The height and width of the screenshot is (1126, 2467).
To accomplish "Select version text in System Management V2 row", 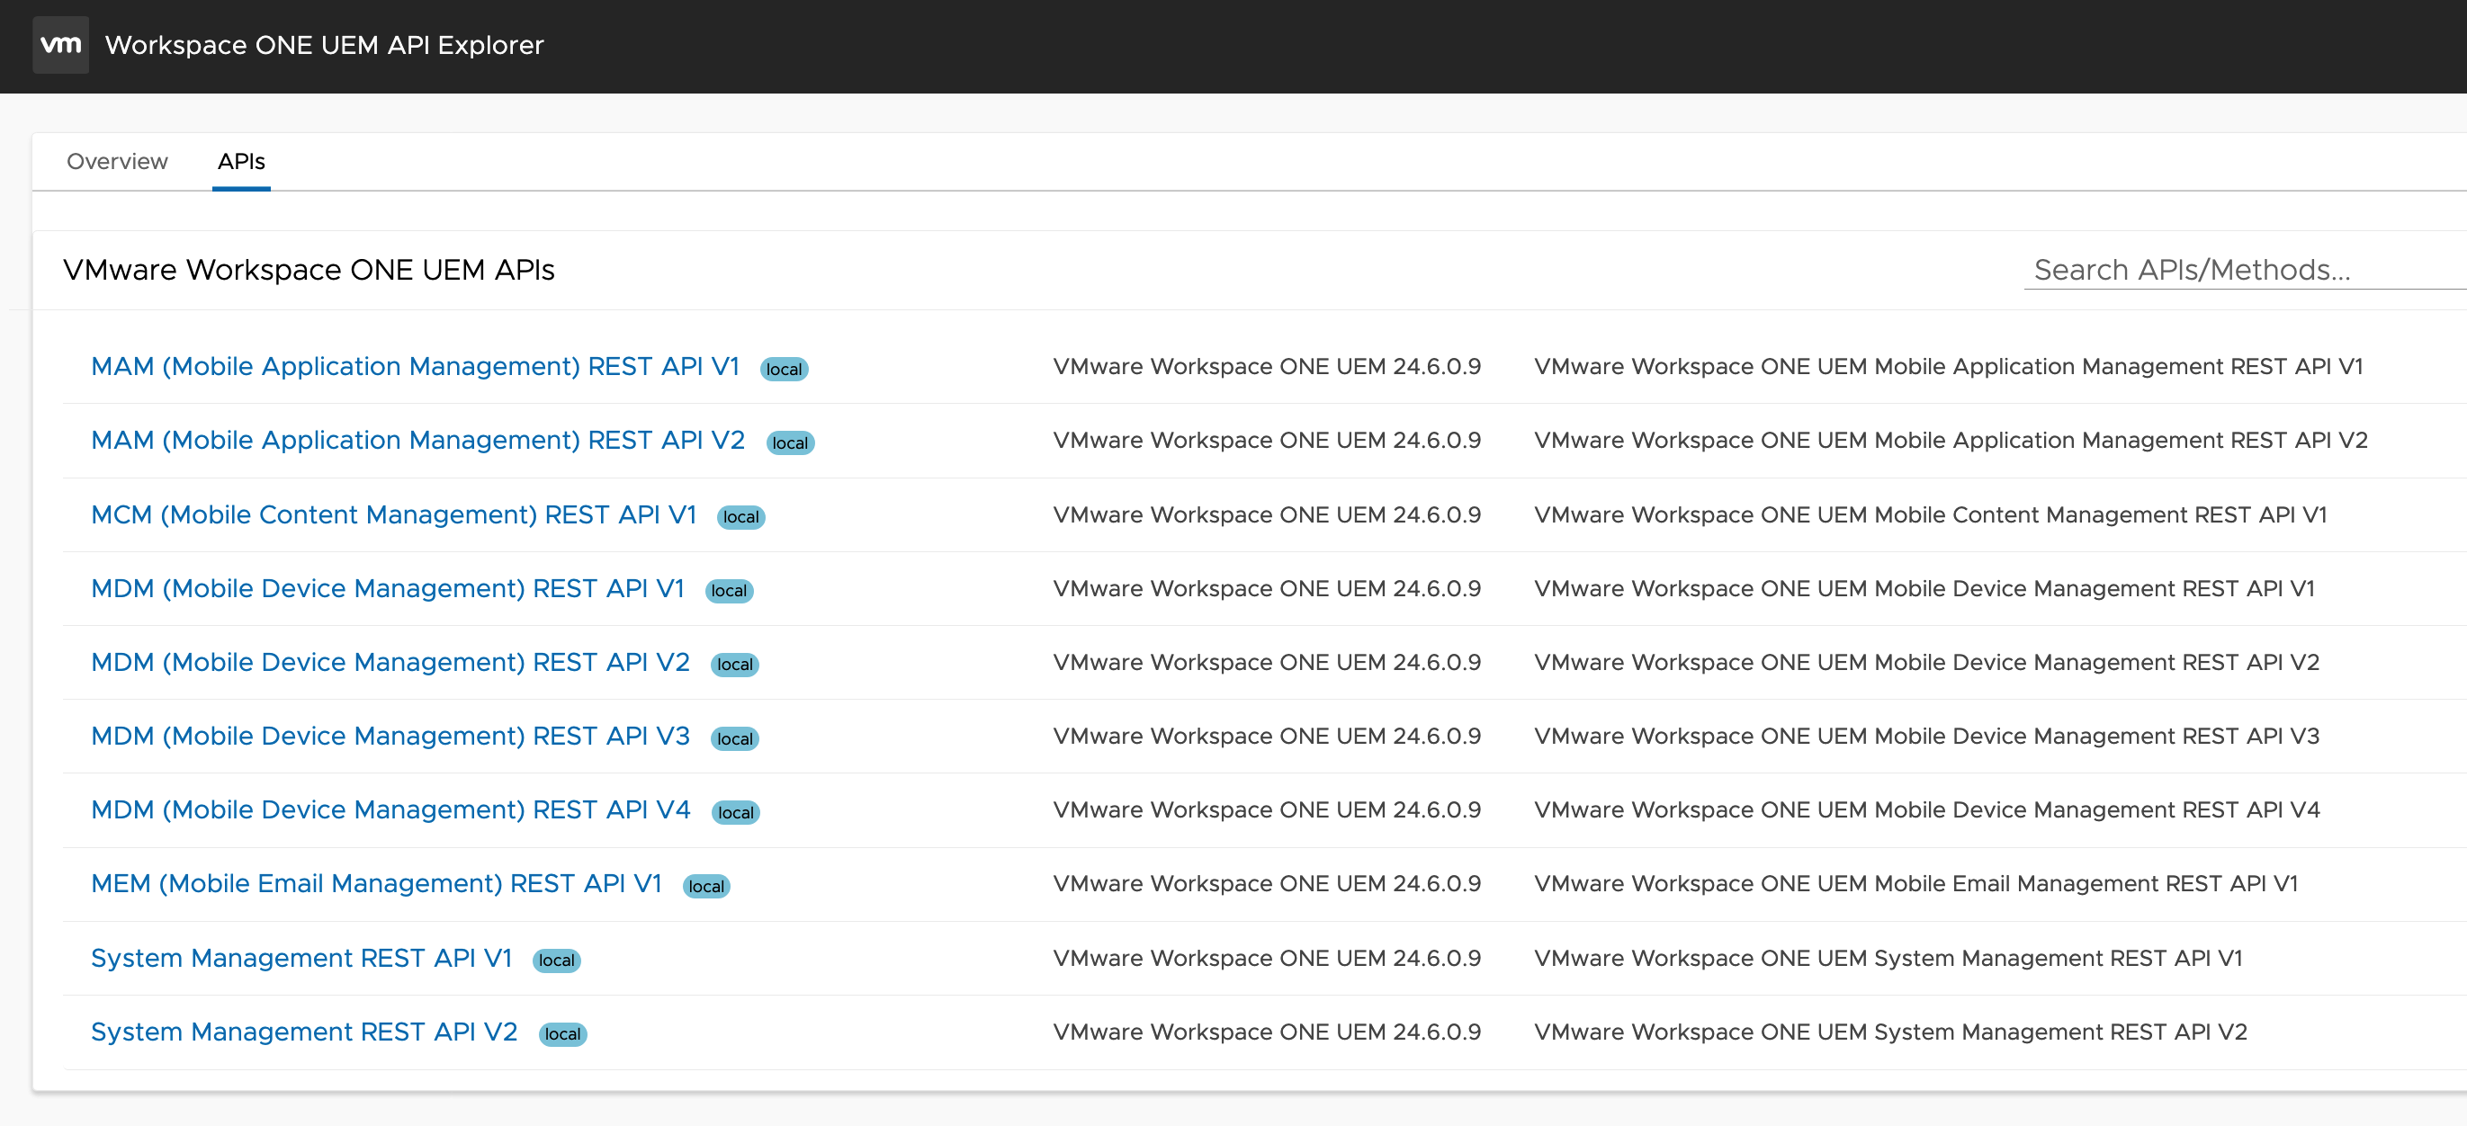I will (1267, 1032).
